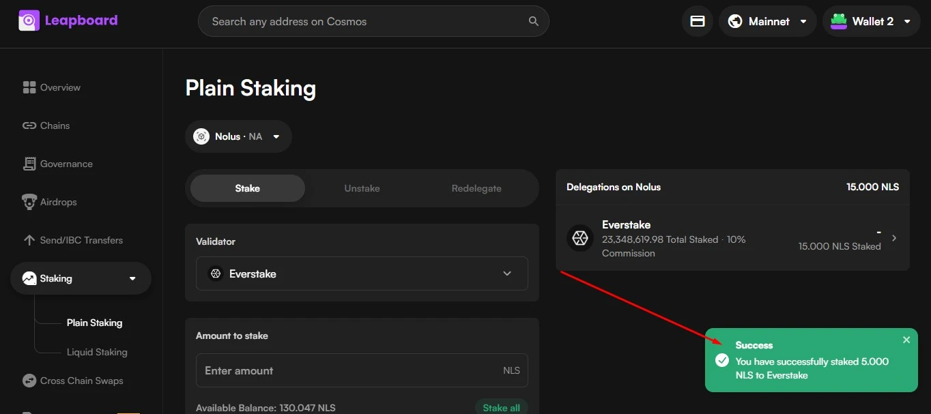Click the Leapboard logo icon
Viewport: 931px width, 414px height.
coord(29,21)
